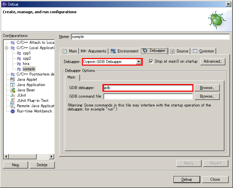This screenshot has width=233, height=188.
Task: Click the GDB debugger text field
Action: tap(148, 88)
